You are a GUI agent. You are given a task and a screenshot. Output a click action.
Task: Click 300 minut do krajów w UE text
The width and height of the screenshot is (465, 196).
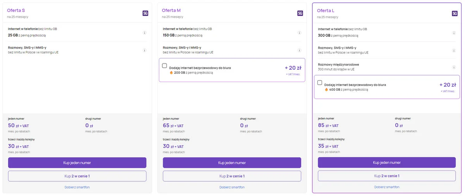[336, 69]
